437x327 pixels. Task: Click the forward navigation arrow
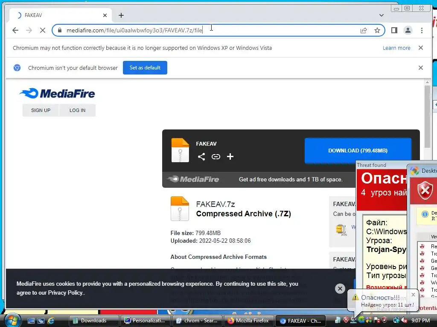(29, 30)
